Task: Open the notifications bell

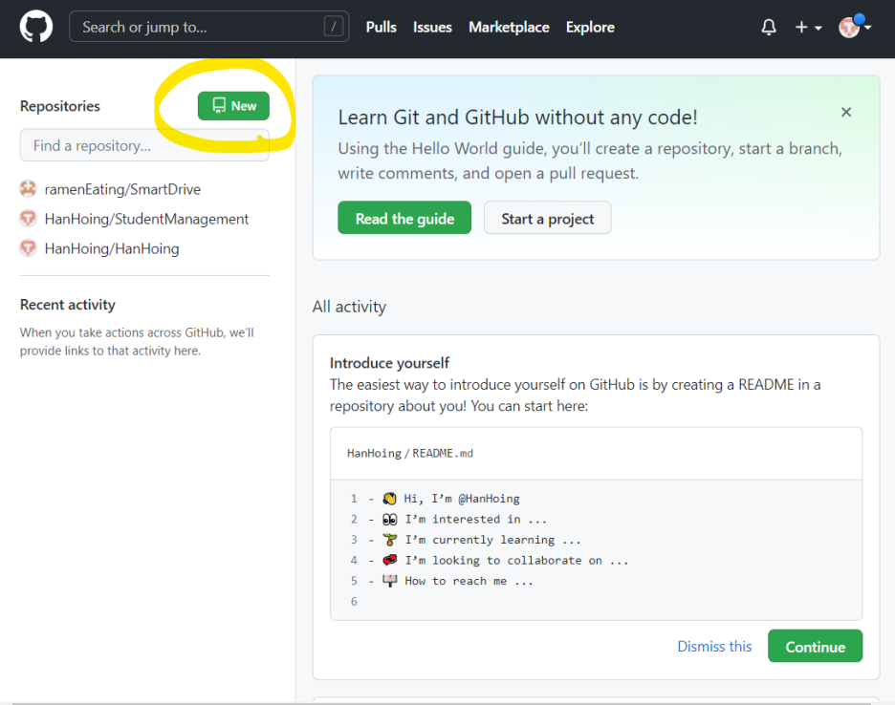Action: tap(769, 27)
